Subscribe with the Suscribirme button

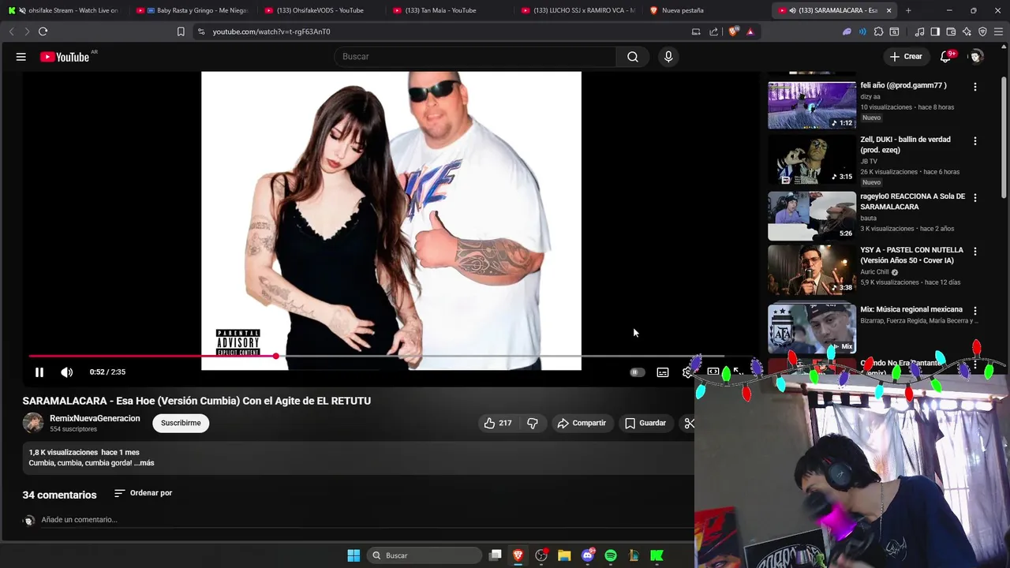(x=181, y=423)
